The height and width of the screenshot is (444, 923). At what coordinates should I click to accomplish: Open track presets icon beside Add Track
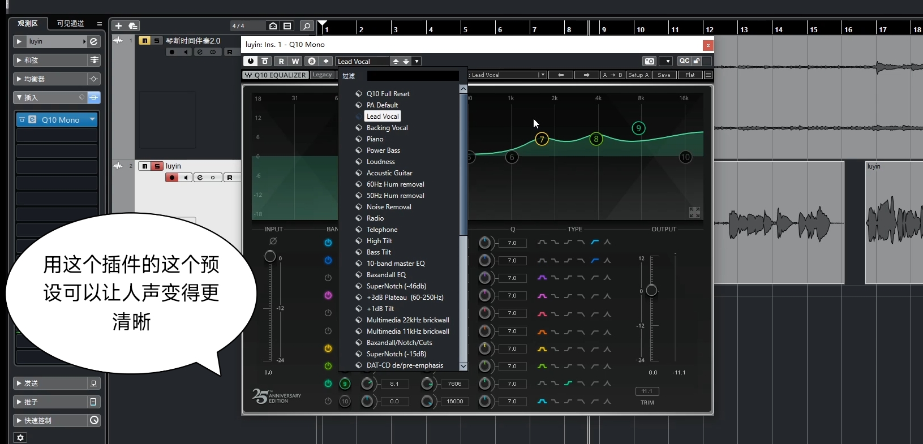coord(133,26)
